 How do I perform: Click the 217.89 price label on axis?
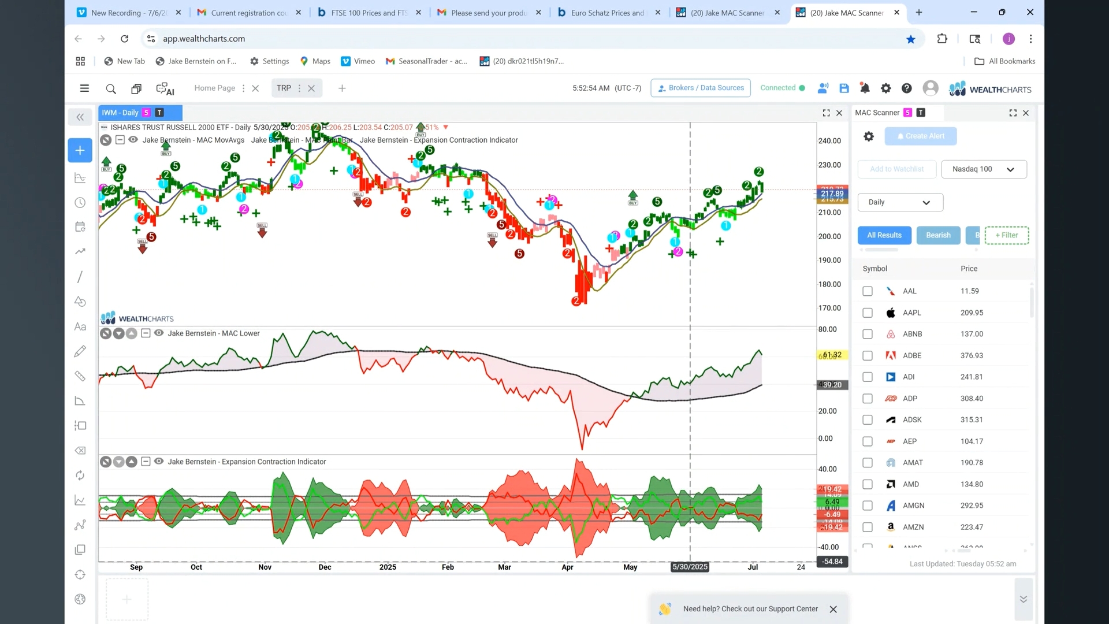(x=832, y=194)
